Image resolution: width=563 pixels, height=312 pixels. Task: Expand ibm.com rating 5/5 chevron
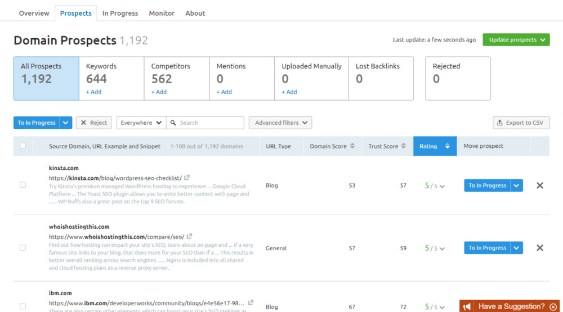click(x=442, y=308)
